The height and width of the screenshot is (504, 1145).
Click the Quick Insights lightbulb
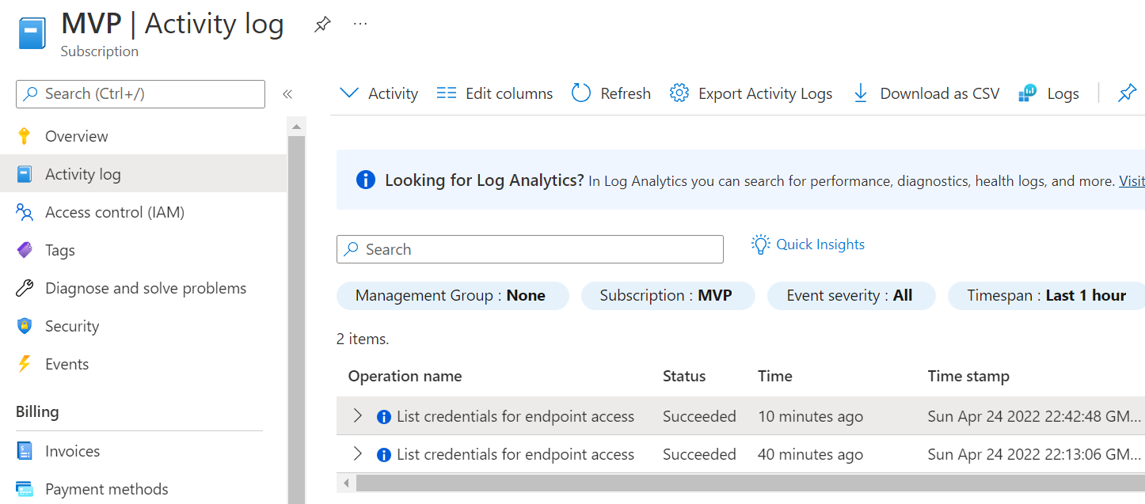coord(760,244)
